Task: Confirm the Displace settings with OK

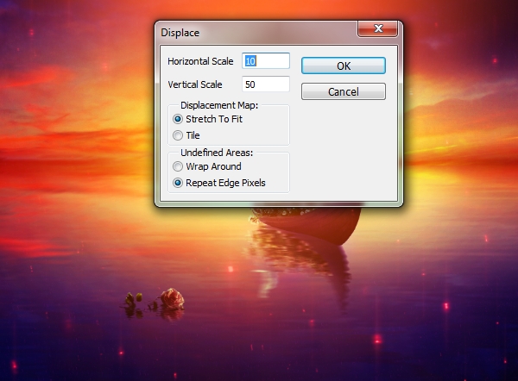Action: click(x=344, y=66)
